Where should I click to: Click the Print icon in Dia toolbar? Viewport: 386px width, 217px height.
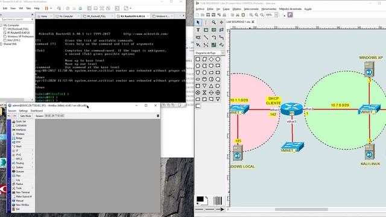tap(224, 15)
